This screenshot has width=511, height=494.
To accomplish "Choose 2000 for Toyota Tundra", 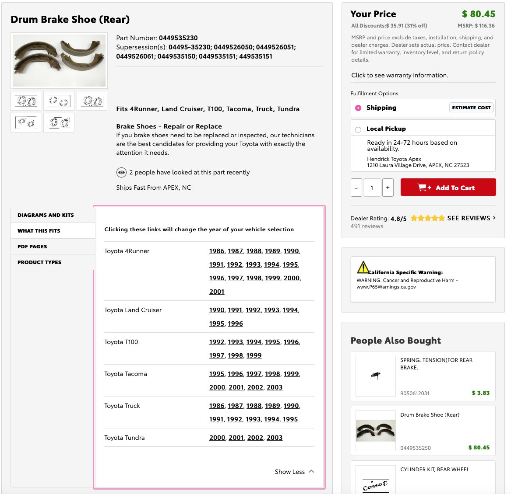I will pos(217,438).
